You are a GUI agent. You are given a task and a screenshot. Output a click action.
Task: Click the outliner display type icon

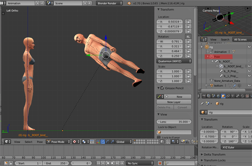pyautogui.click(x=204, y=39)
